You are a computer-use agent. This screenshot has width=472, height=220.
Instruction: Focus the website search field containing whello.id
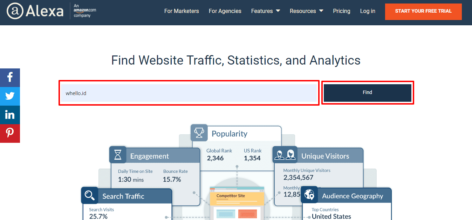pos(189,93)
